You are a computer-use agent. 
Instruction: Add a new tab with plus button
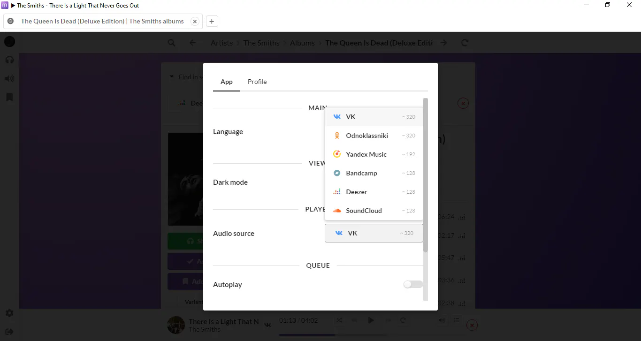[x=212, y=21]
